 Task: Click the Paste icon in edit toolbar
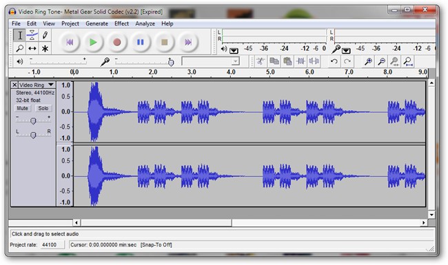coord(287,61)
